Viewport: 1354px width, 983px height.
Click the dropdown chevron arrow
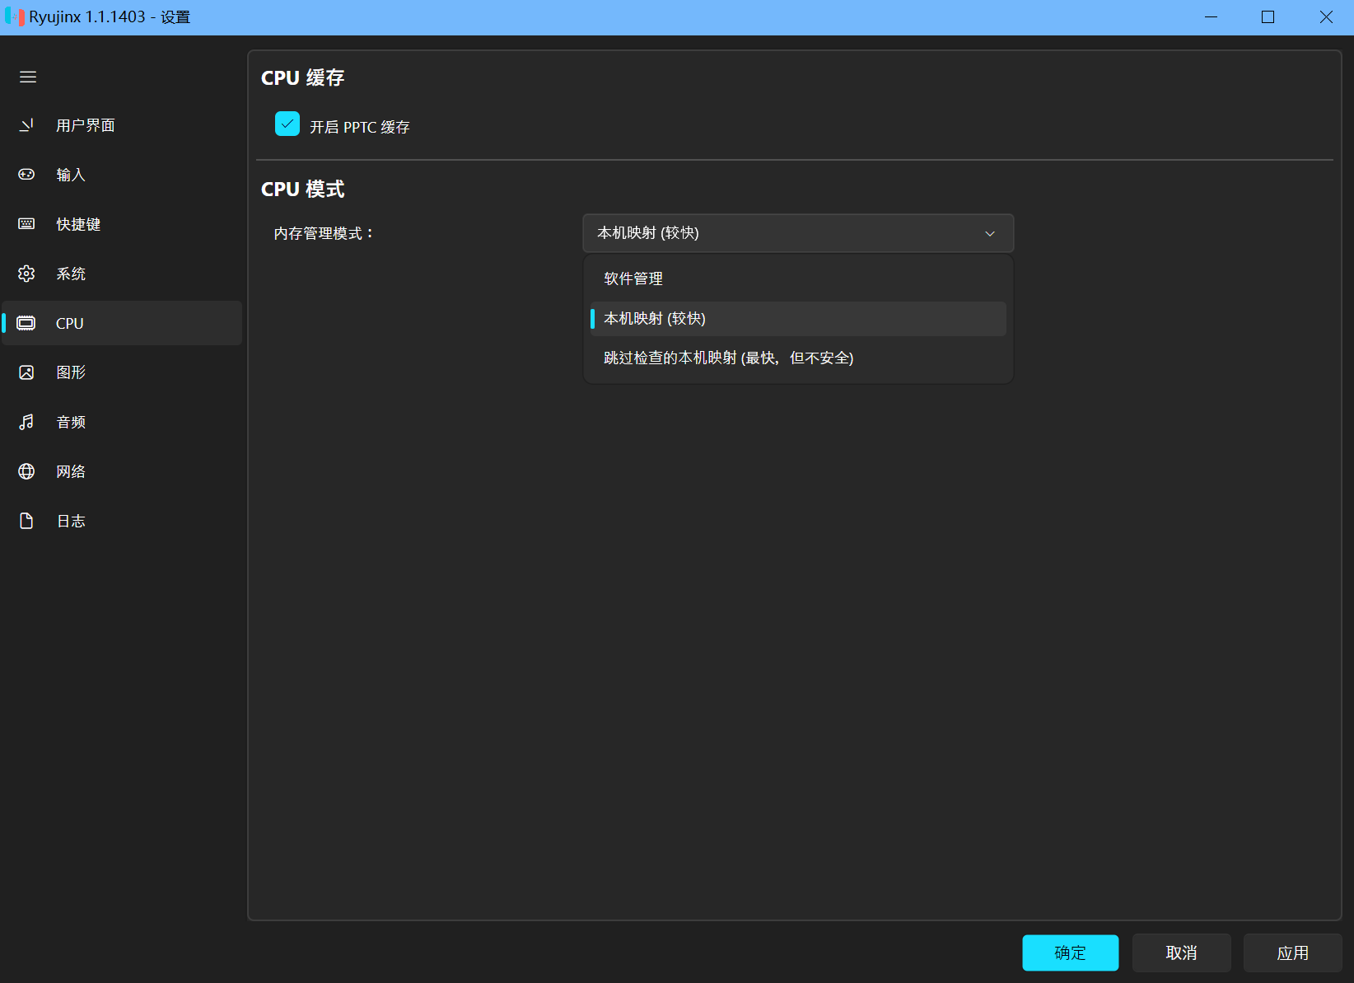point(990,234)
